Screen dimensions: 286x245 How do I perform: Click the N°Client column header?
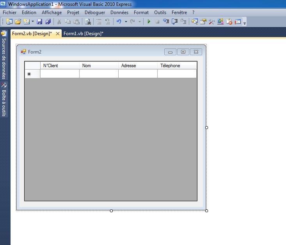tap(60, 65)
